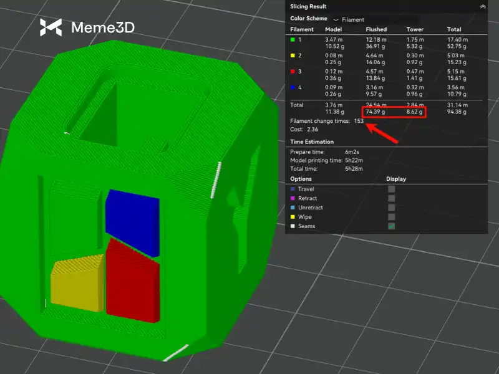Image resolution: width=499 pixels, height=374 pixels.
Task: Click the green filament 1 swatch
Action: point(293,39)
